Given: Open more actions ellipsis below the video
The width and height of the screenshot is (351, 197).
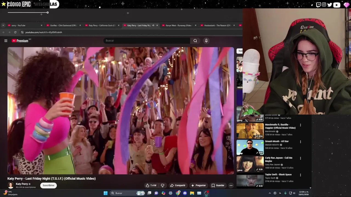Looking at the screenshot, I should 231,186.
